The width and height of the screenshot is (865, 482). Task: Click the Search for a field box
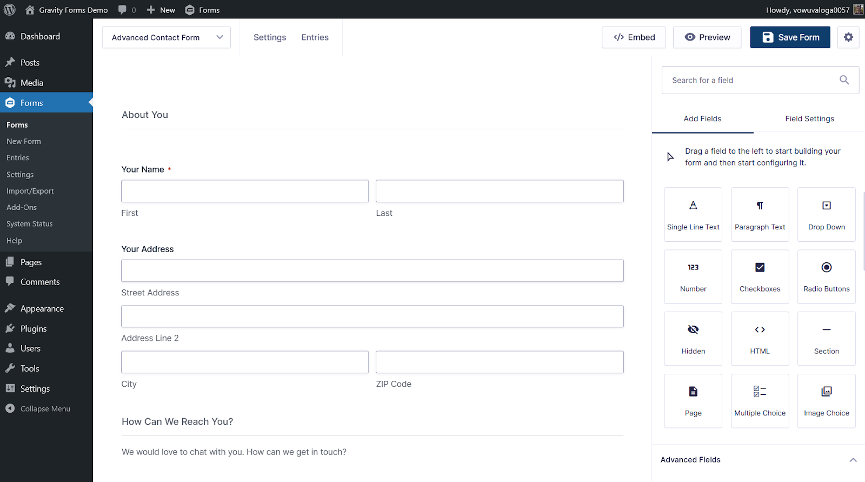[x=751, y=80]
